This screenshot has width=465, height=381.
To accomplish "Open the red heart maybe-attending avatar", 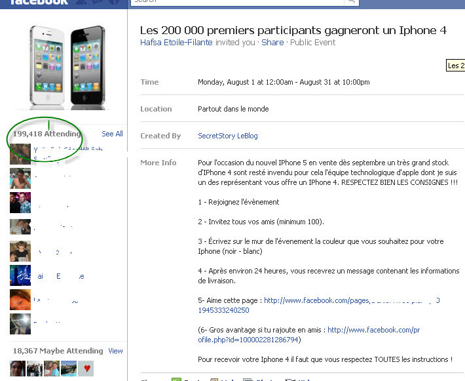I will coord(86,369).
